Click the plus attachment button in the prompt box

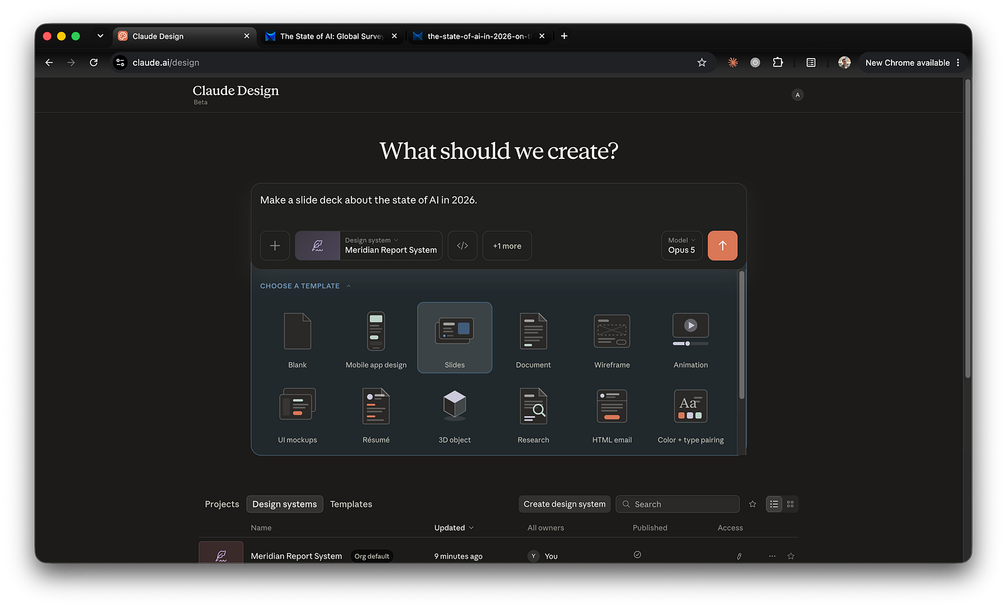tap(275, 245)
